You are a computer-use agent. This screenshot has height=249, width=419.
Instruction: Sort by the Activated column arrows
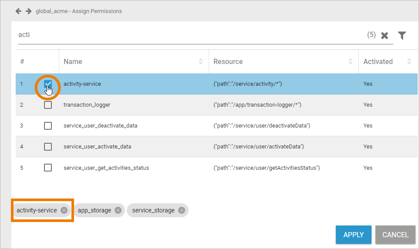pos(409,61)
